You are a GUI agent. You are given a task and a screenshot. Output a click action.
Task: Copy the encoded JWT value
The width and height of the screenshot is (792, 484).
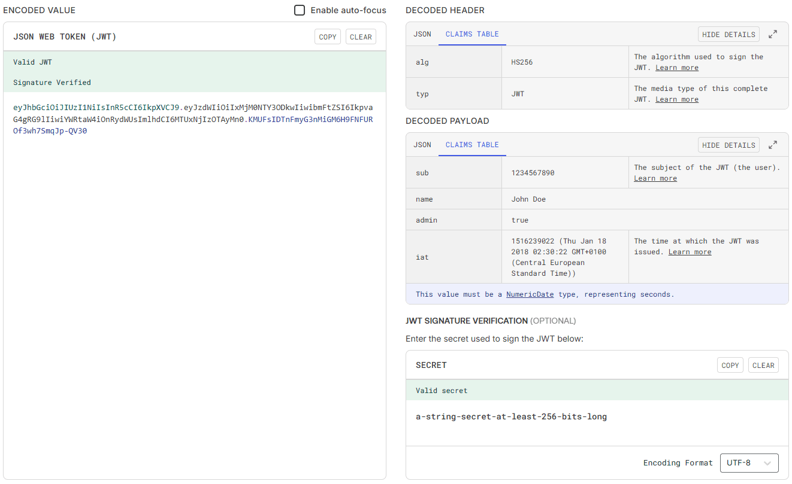pos(327,36)
